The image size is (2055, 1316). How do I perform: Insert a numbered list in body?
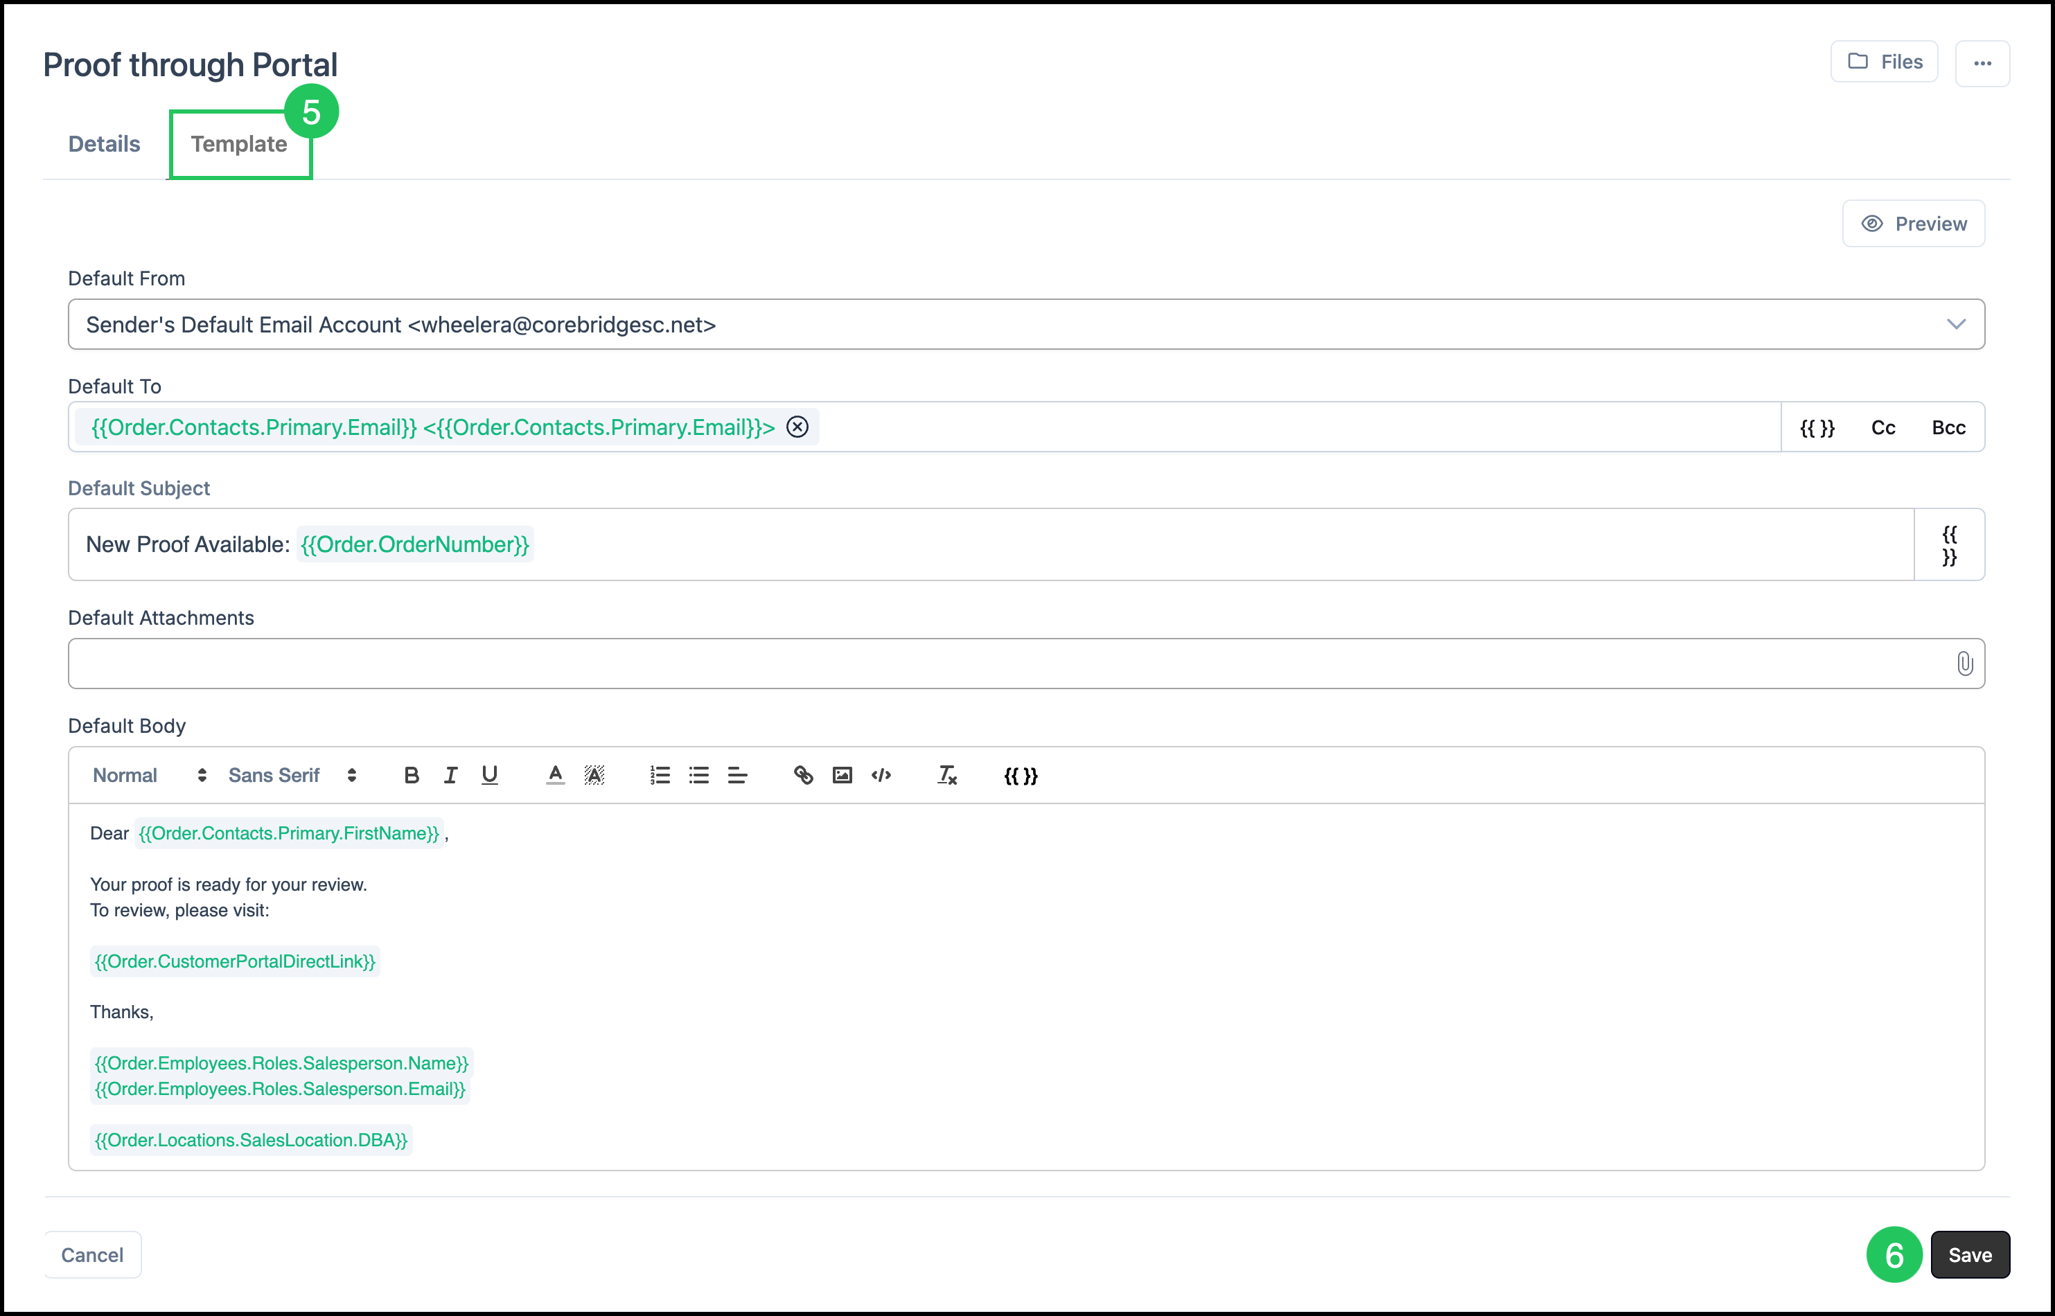click(x=659, y=775)
